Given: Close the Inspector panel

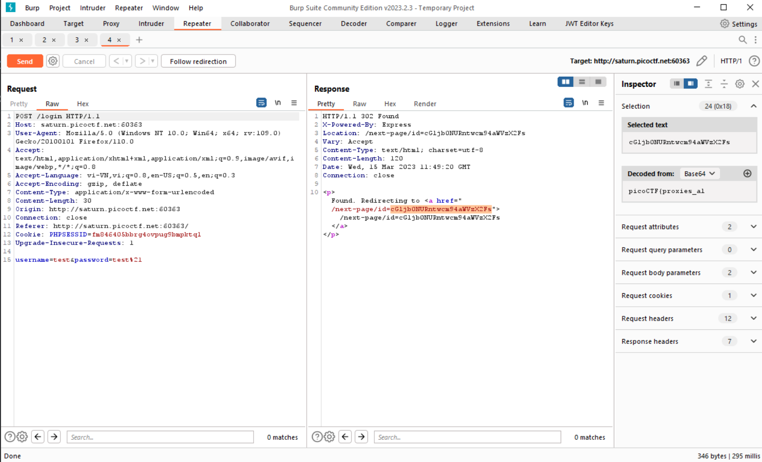Looking at the screenshot, I should click(x=756, y=84).
